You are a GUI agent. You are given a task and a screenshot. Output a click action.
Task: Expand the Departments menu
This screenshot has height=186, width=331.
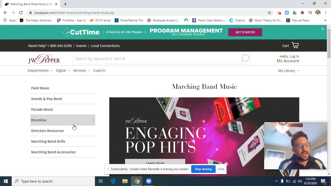[x=40, y=71]
